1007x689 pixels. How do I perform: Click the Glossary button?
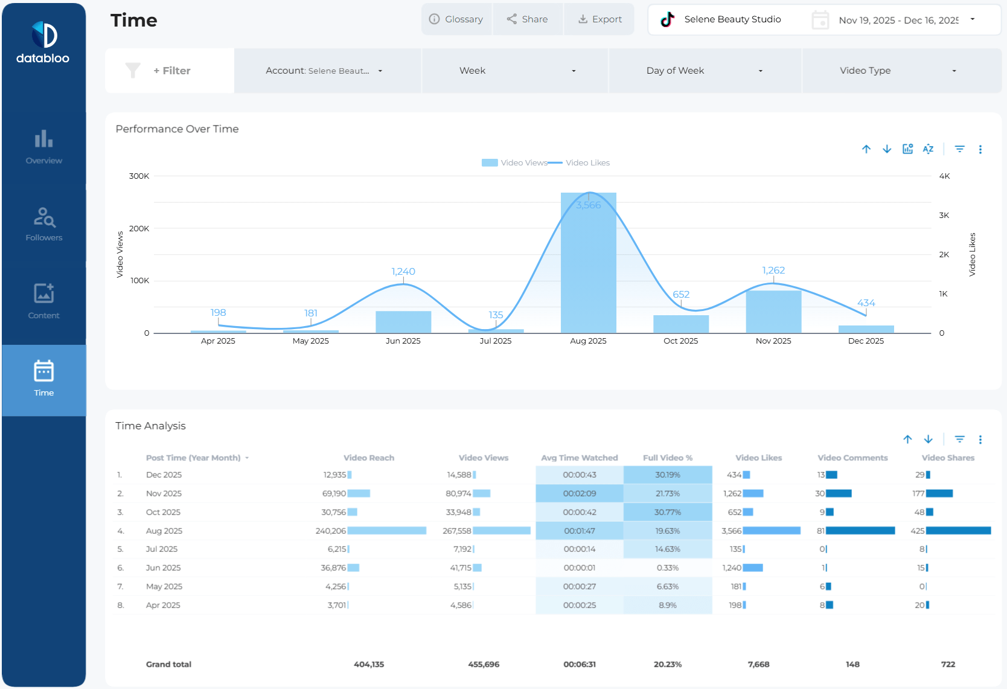[456, 19]
